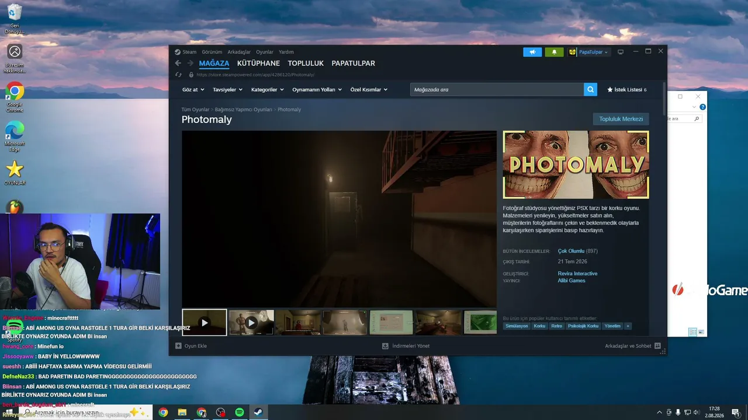Click the star icon beside İstek Listesi
The image size is (748, 420).
pyautogui.click(x=610, y=90)
